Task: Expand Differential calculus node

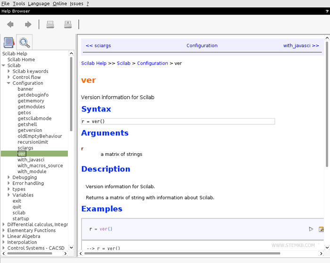Action: [3, 224]
